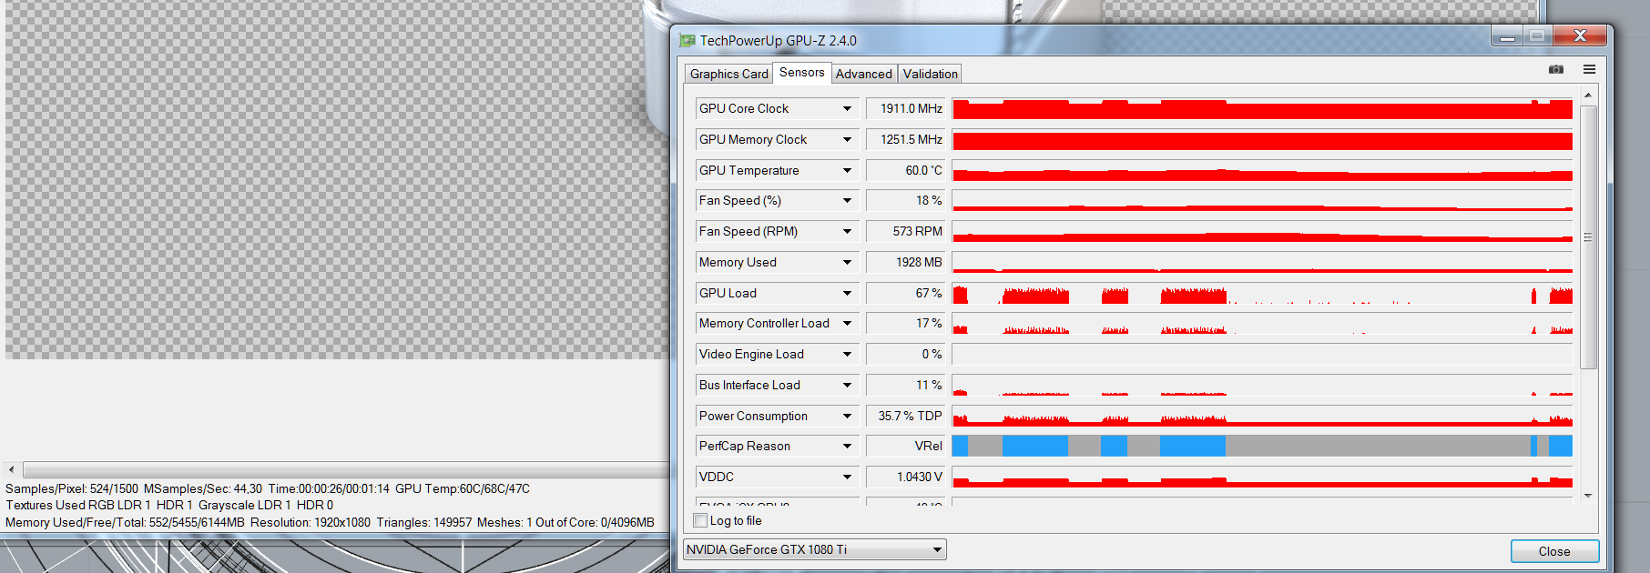
Task: Enable the Log to file checkbox
Action: (x=700, y=520)
